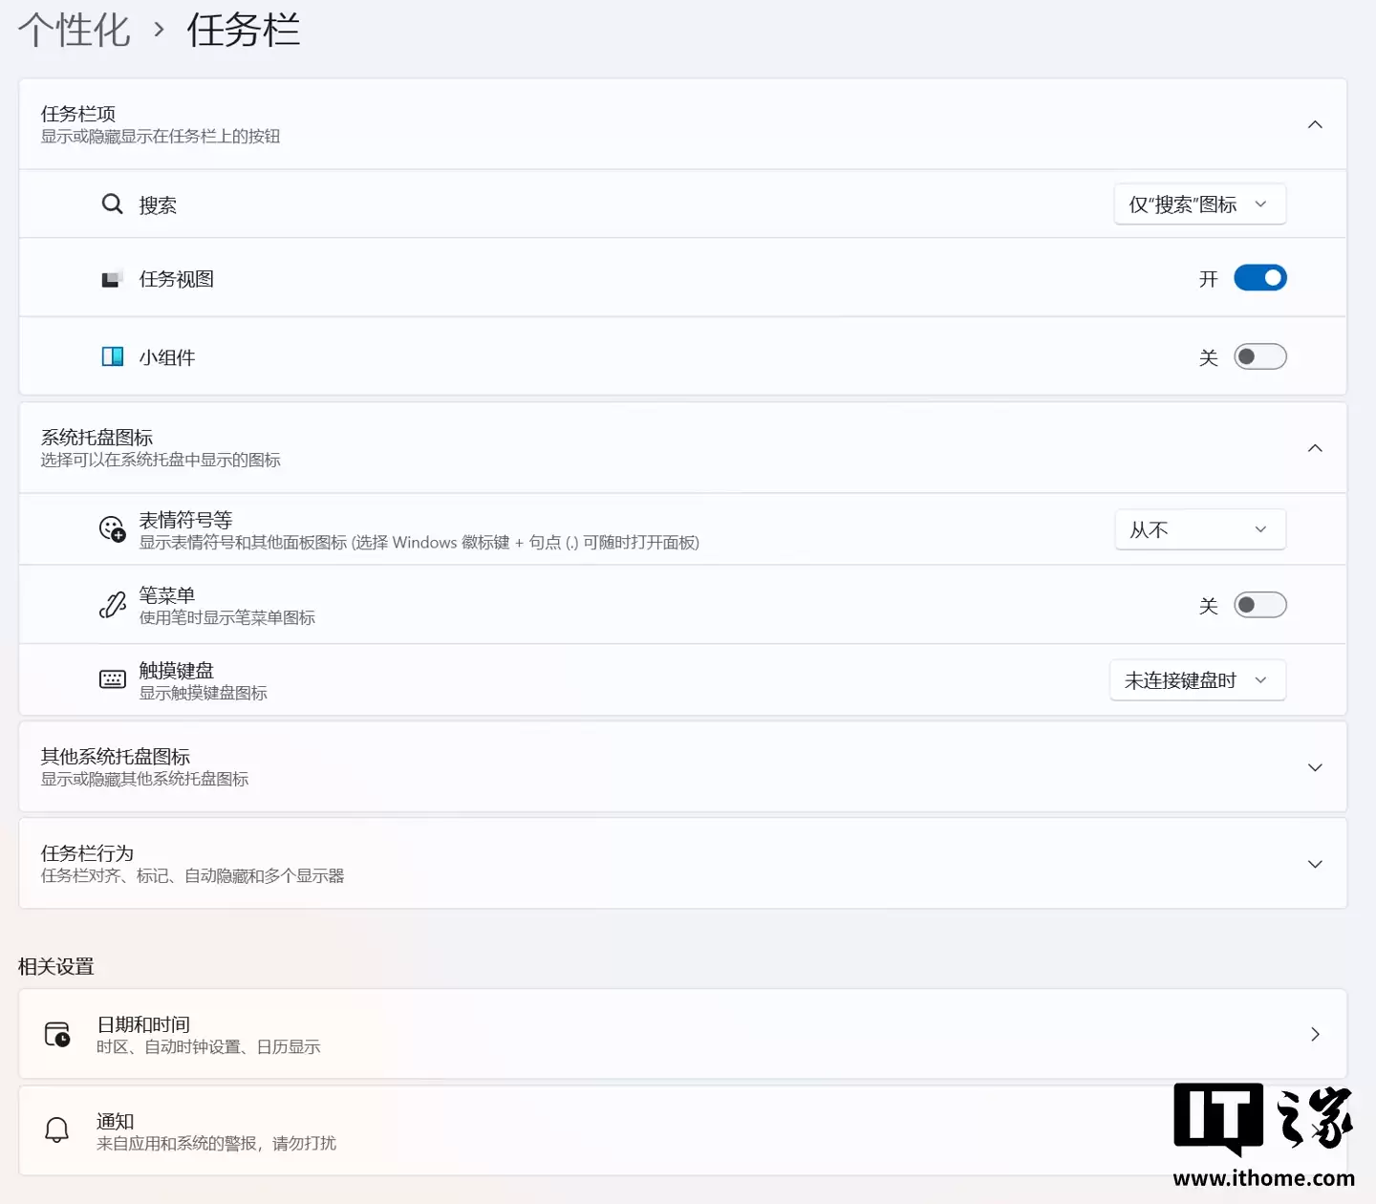
Task: Go back to 个性化 settings
Action: pyautogui.click(x=73, y=30)
